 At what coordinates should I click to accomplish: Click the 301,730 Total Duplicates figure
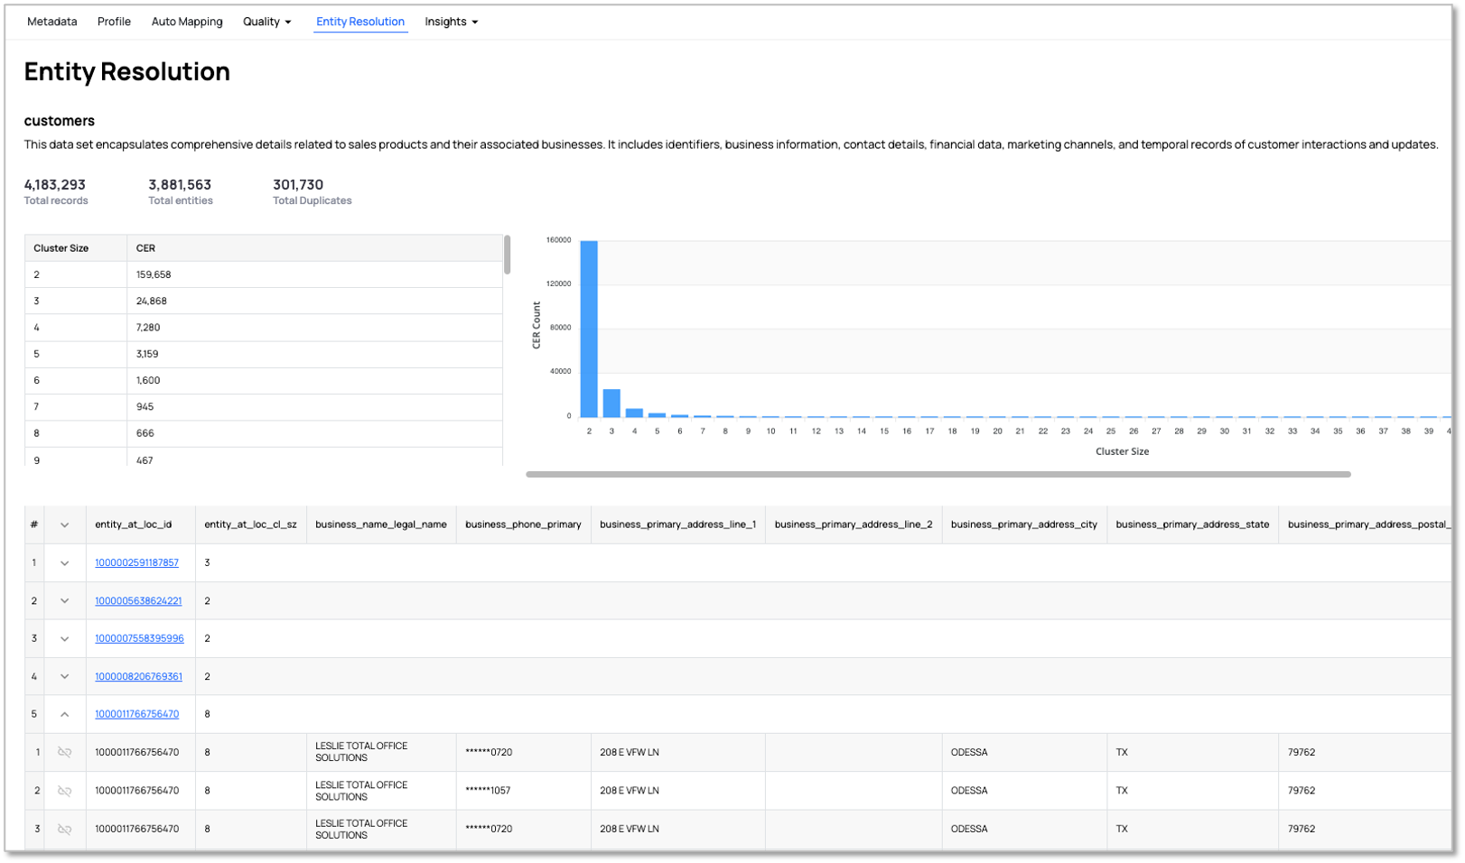[298, 184]
